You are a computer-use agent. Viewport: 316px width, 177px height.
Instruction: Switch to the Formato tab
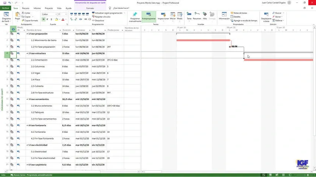click(90, 8)
